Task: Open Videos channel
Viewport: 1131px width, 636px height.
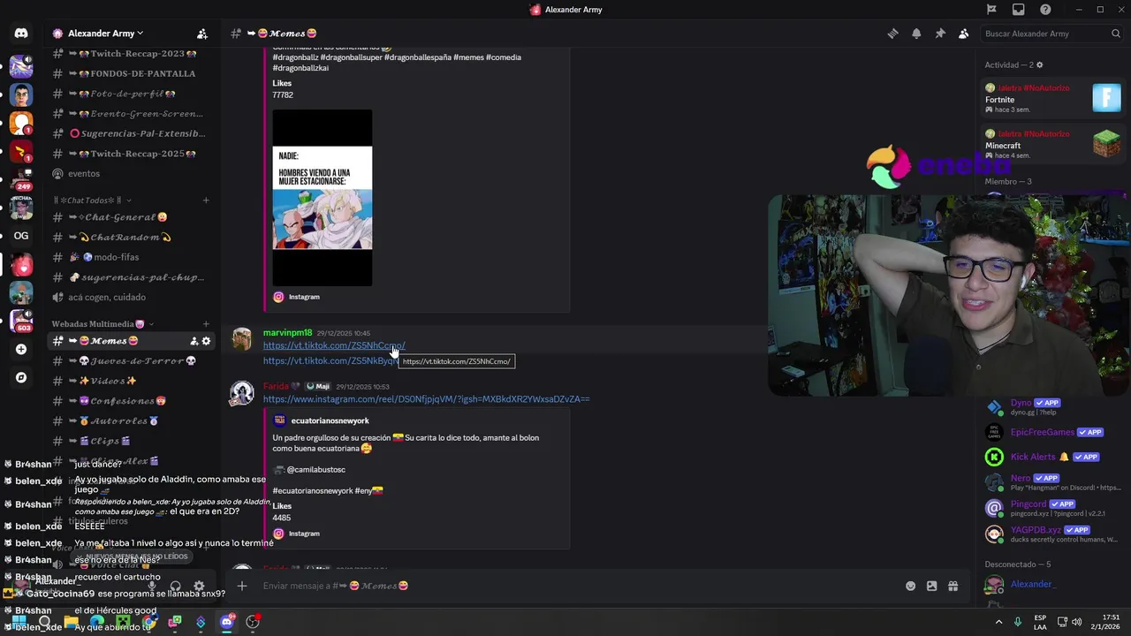Action: 133,381
